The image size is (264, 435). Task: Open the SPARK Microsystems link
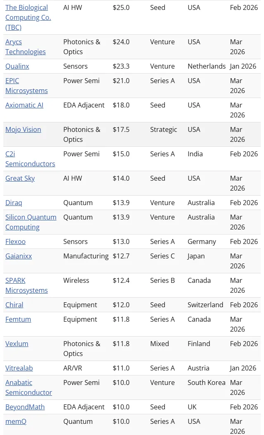click(15, 280)
